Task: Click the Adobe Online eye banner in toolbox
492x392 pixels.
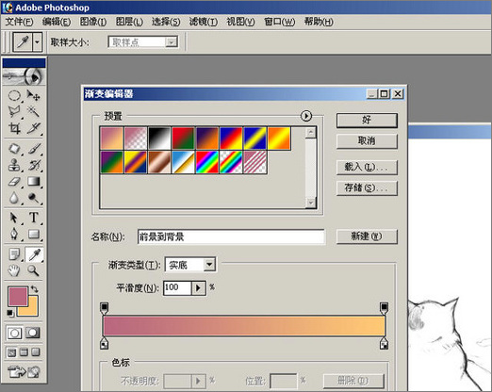Action: 24,76
